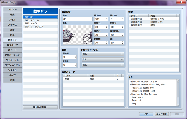Decrease 魔法防御 with the down arrow
This screenshot has height=119, width=187.
pyautogui.click(x=122, y=36)
